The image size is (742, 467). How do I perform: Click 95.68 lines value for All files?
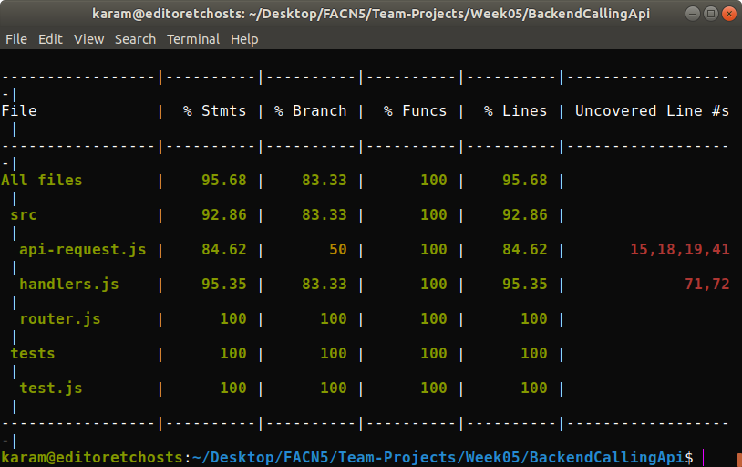click(x=525, y=181)
